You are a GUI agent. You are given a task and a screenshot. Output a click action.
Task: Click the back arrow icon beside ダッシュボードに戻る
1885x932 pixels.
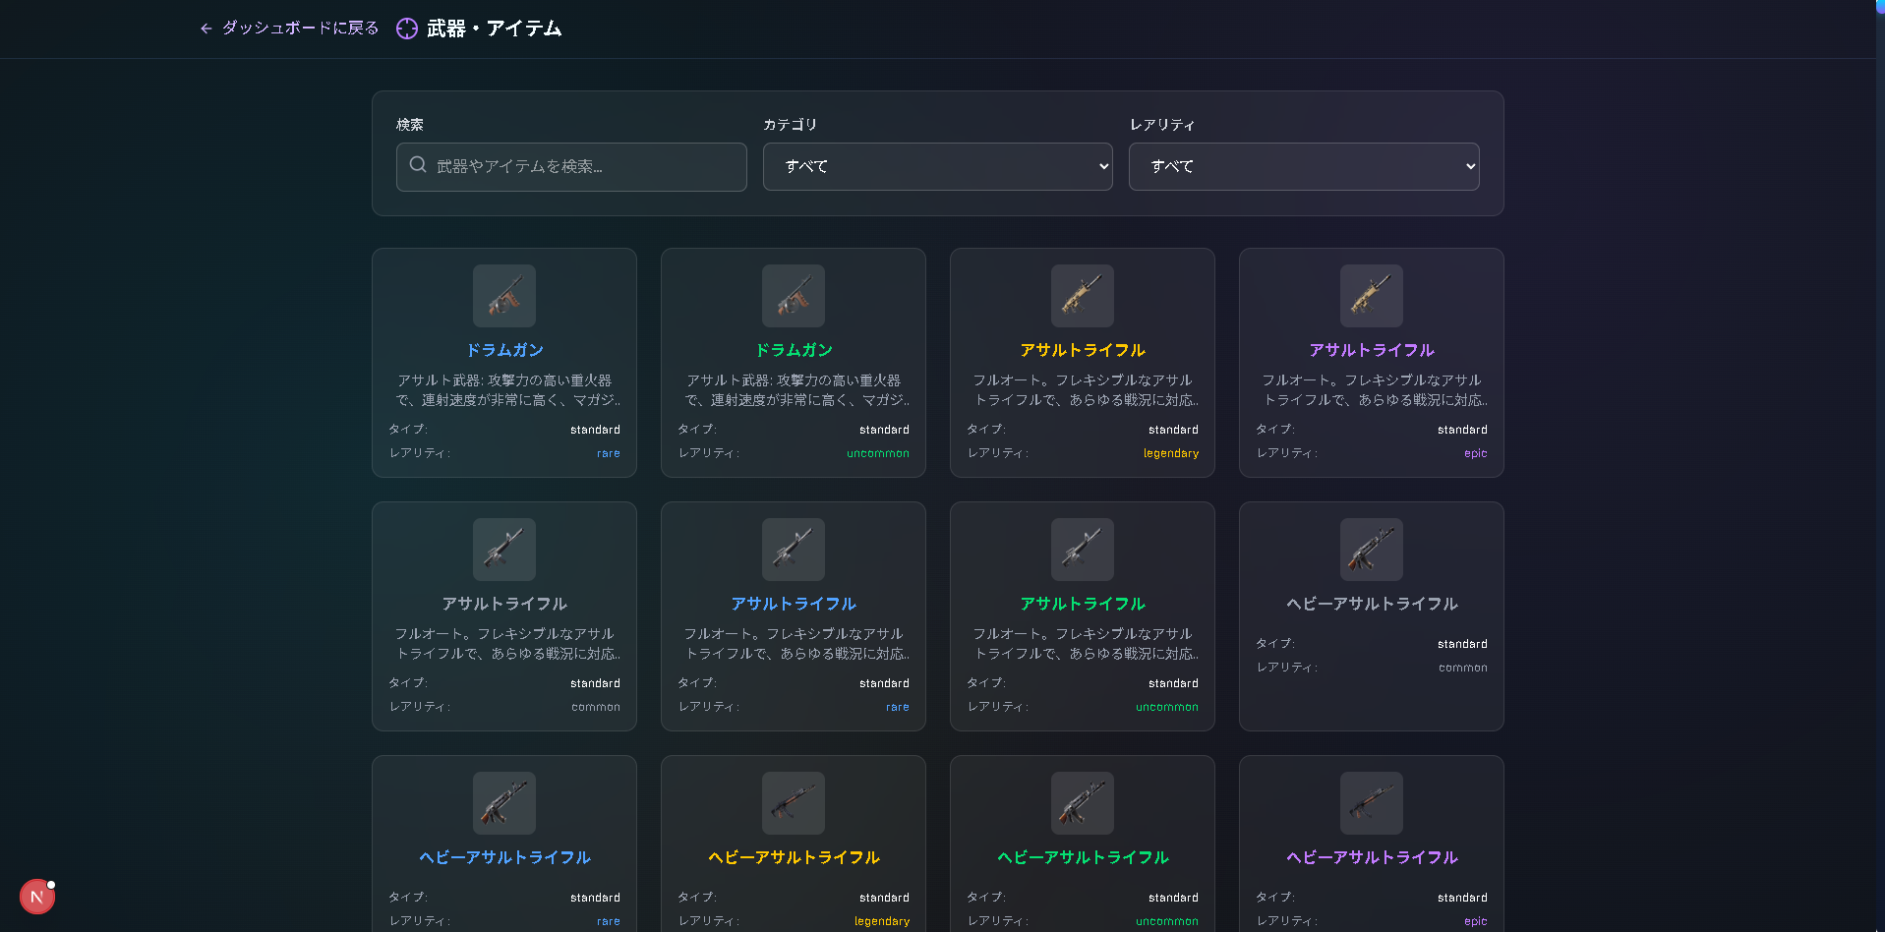click(x=206, y=29)
